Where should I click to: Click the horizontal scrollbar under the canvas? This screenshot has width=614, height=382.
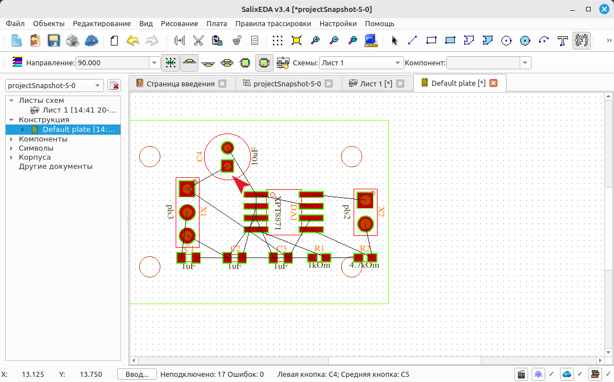367,360
